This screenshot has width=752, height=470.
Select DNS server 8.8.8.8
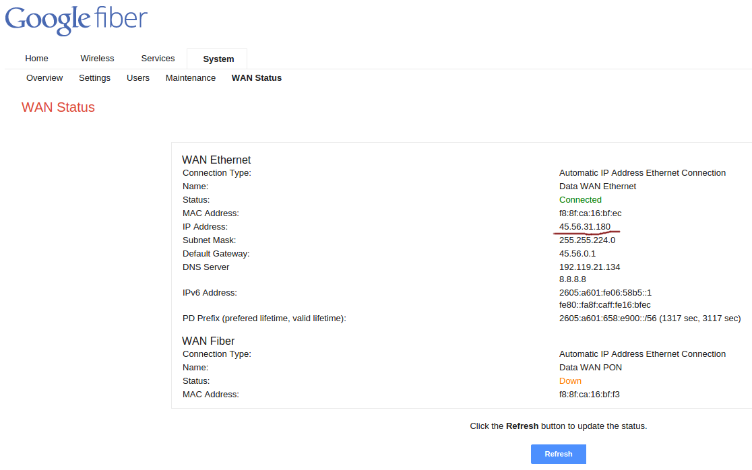click(x=573, y=279)
